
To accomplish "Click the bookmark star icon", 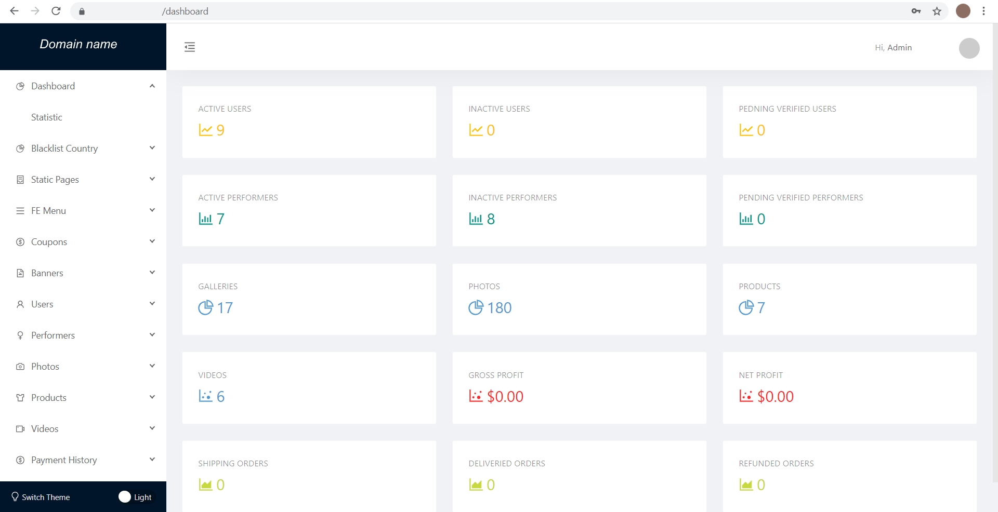I will tap(937, 11).
